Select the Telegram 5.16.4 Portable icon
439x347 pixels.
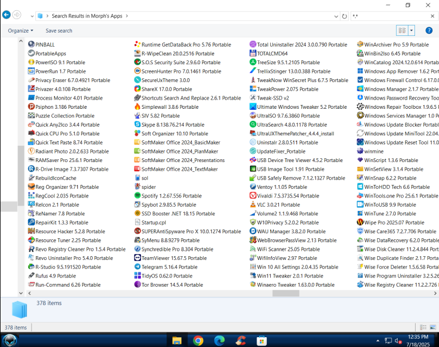click(137, 267)
